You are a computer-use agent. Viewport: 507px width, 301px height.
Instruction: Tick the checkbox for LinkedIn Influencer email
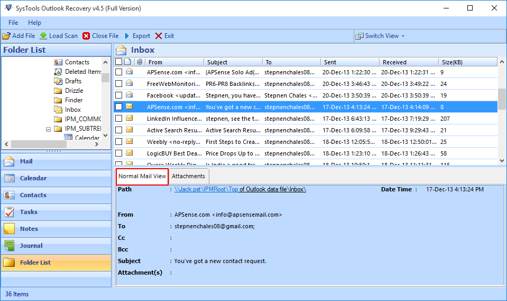click(x=119, y=119)
